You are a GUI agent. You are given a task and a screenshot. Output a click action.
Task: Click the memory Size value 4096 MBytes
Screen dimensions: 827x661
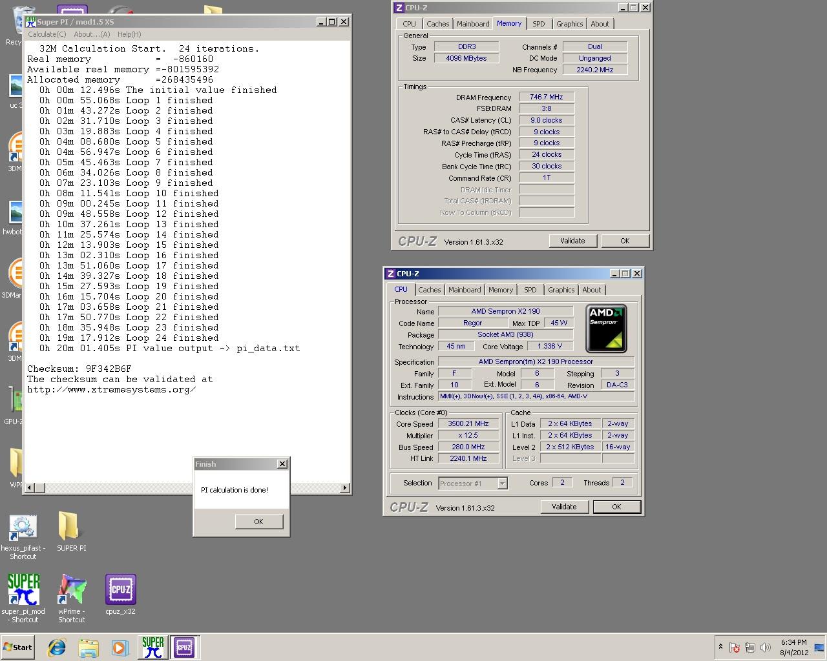click(466, 58)
